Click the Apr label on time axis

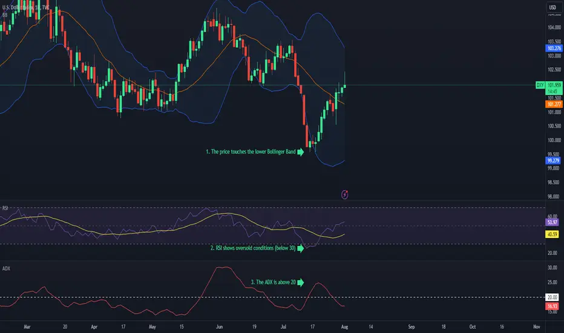(94, 327)
